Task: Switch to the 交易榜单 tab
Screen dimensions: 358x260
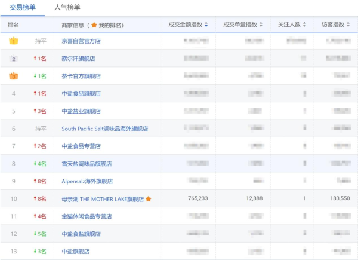Action: [23, 7]
